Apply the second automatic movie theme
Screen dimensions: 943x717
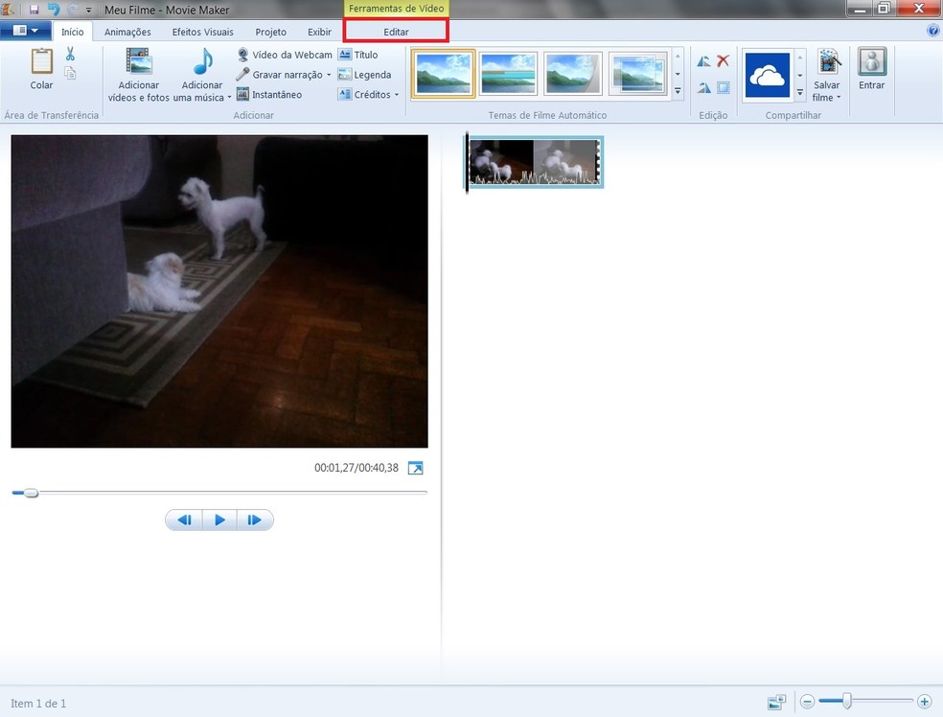pos(508,72)
